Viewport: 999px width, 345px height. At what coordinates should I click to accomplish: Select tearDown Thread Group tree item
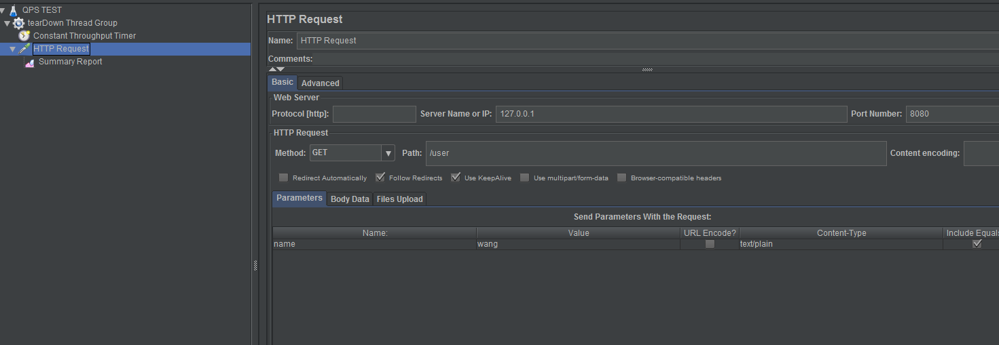(x=73, y=23)
